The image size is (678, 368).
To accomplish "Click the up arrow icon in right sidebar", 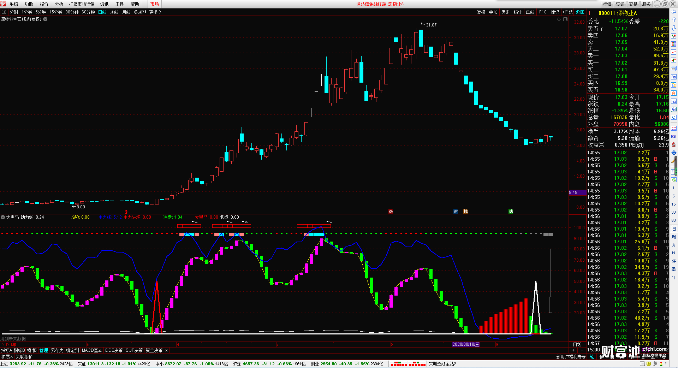I will point(674,20).
